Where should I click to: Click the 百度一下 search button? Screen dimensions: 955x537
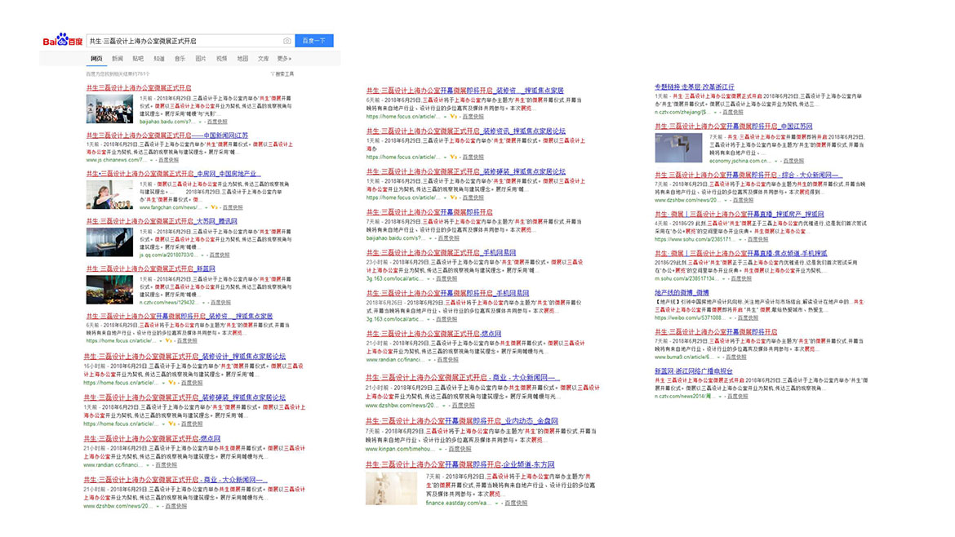pos(314,41)
